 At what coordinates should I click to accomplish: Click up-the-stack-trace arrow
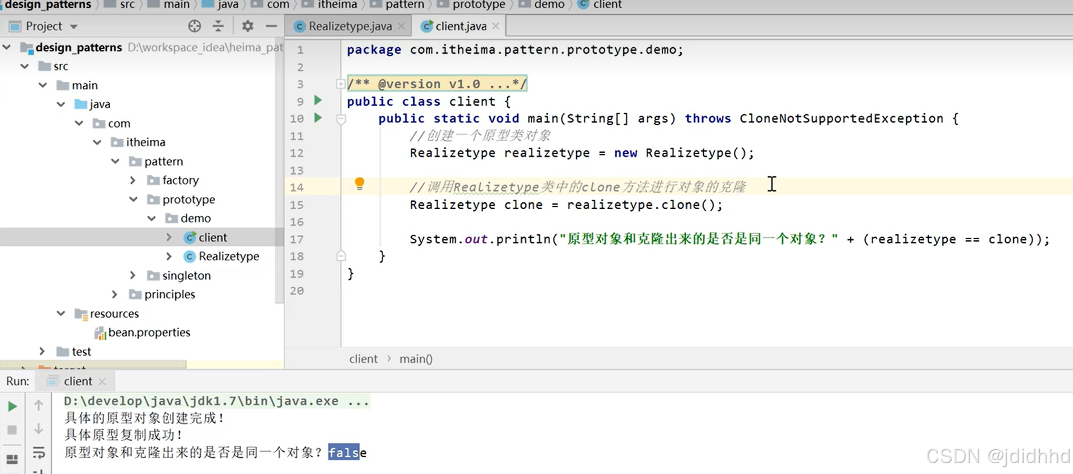click(39, 405)
